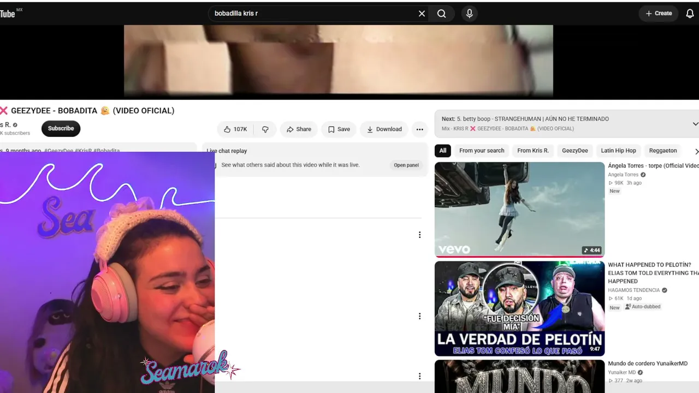The height and width of the screenshot is (393, 699).
Task: Filter suggestions by 'GeezyDee' chip
Action: (575, 151)
